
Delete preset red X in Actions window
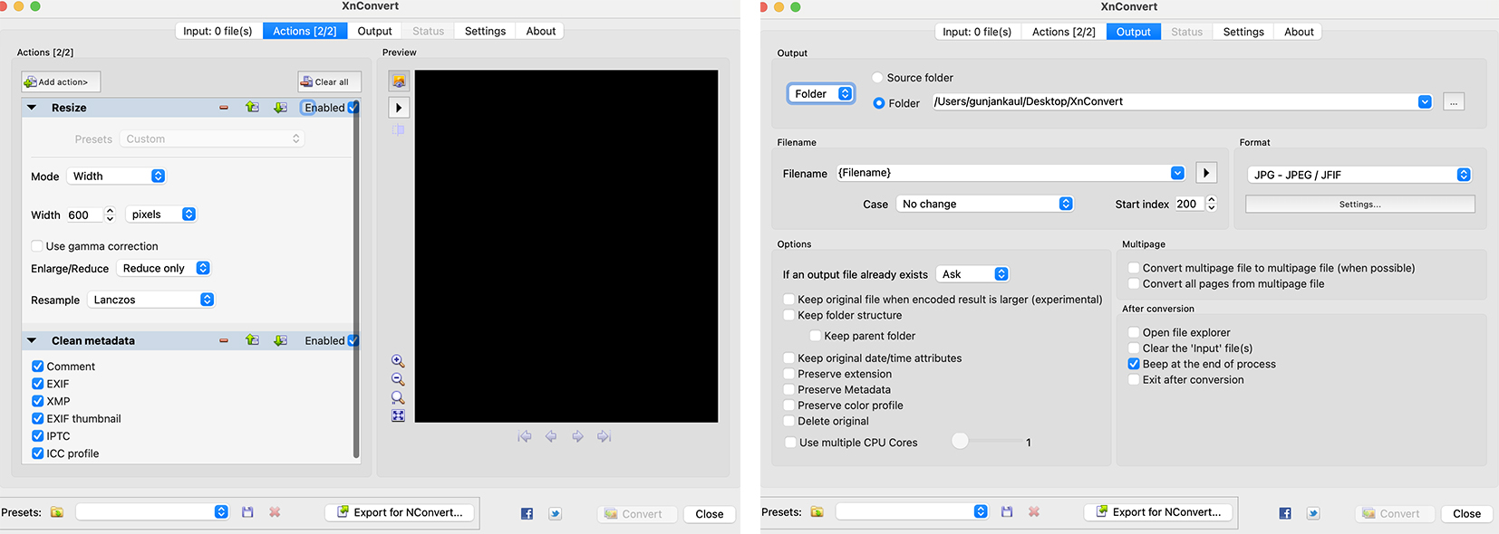point(275,512)
